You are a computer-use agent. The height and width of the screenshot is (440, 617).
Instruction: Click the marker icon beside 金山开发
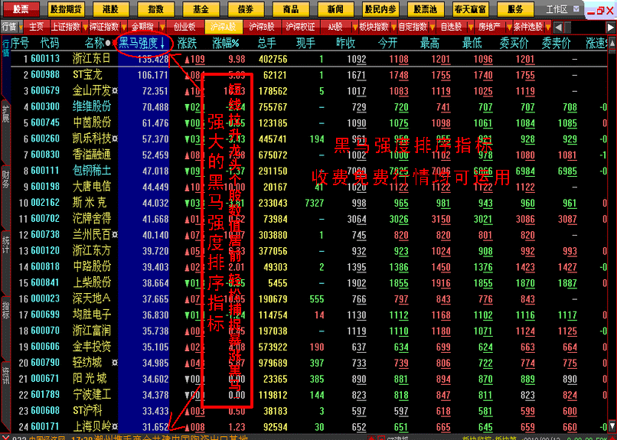[114, 91]
